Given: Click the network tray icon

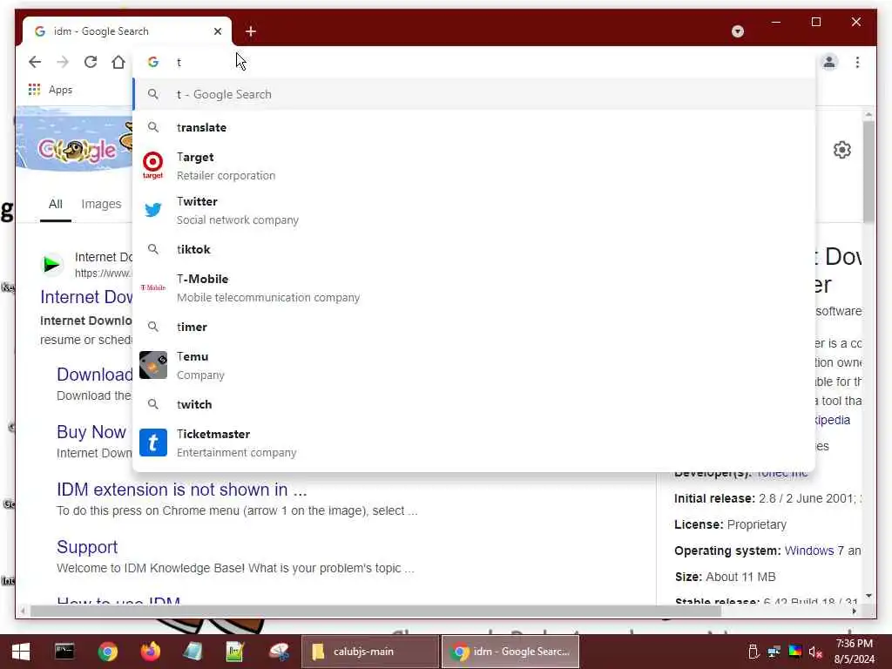Looking at the screenshot, I should tap(774, 652).
